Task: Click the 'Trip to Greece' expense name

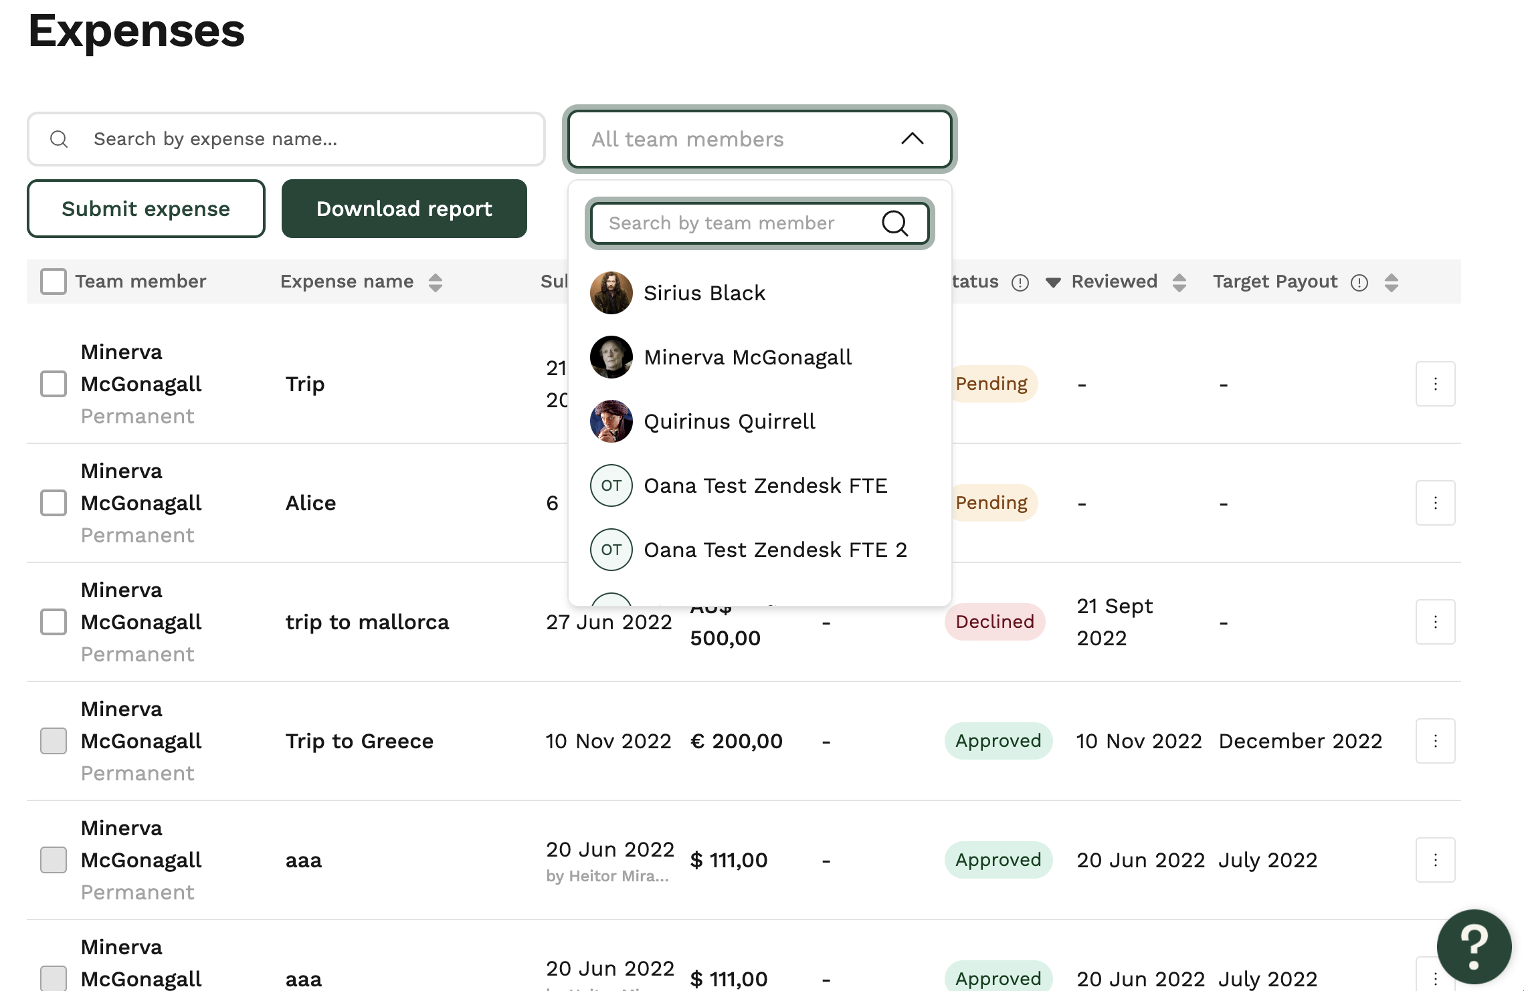Action: [359, 741]
